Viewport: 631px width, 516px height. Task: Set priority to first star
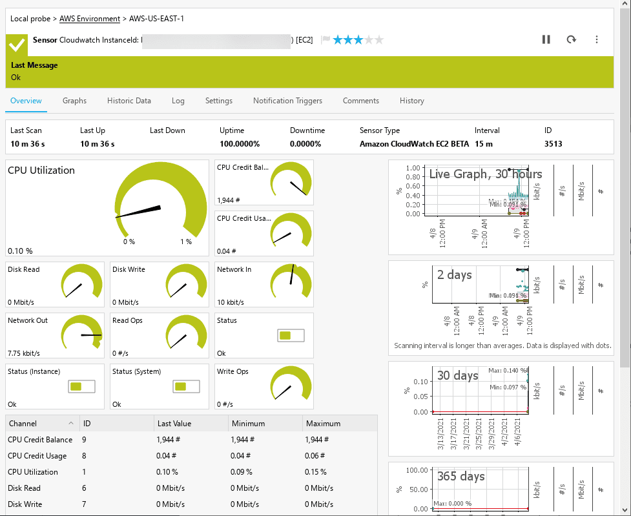[338, 40]
